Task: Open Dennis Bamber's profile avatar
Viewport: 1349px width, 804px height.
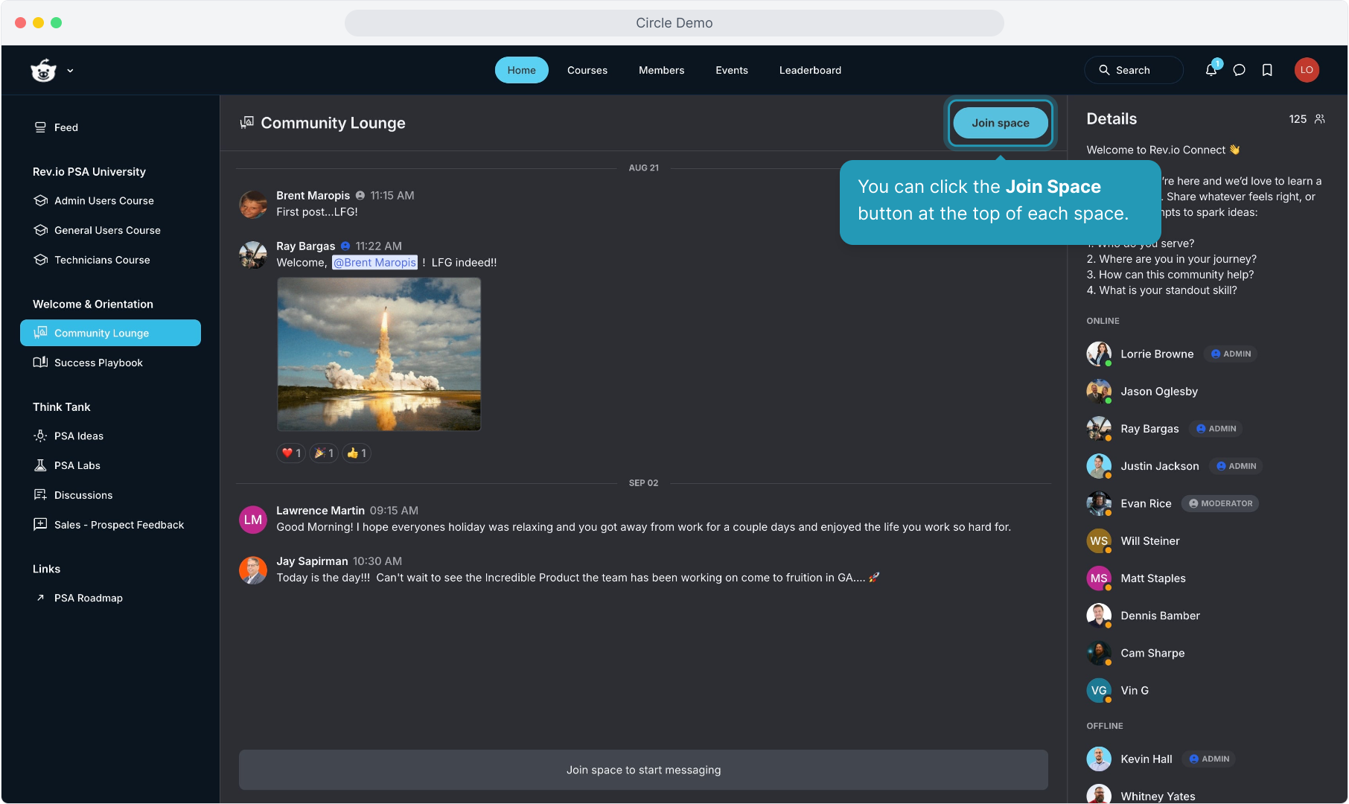Action: click(x=1099, y=616)
